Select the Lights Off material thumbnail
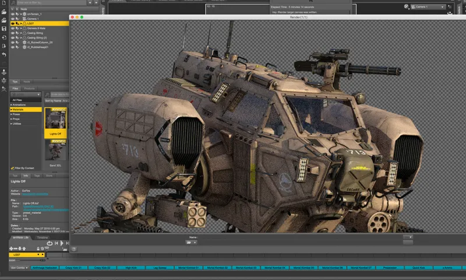This screenshot has width=466, height=280. [x=55, y=123]
